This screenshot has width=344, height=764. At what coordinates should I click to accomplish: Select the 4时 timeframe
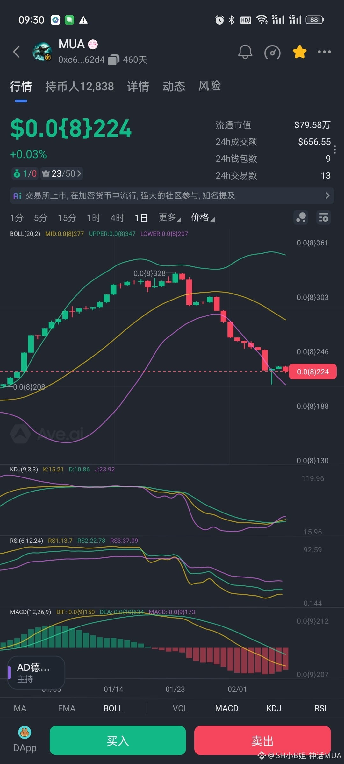pyautogui.click(x=117, y=218)
